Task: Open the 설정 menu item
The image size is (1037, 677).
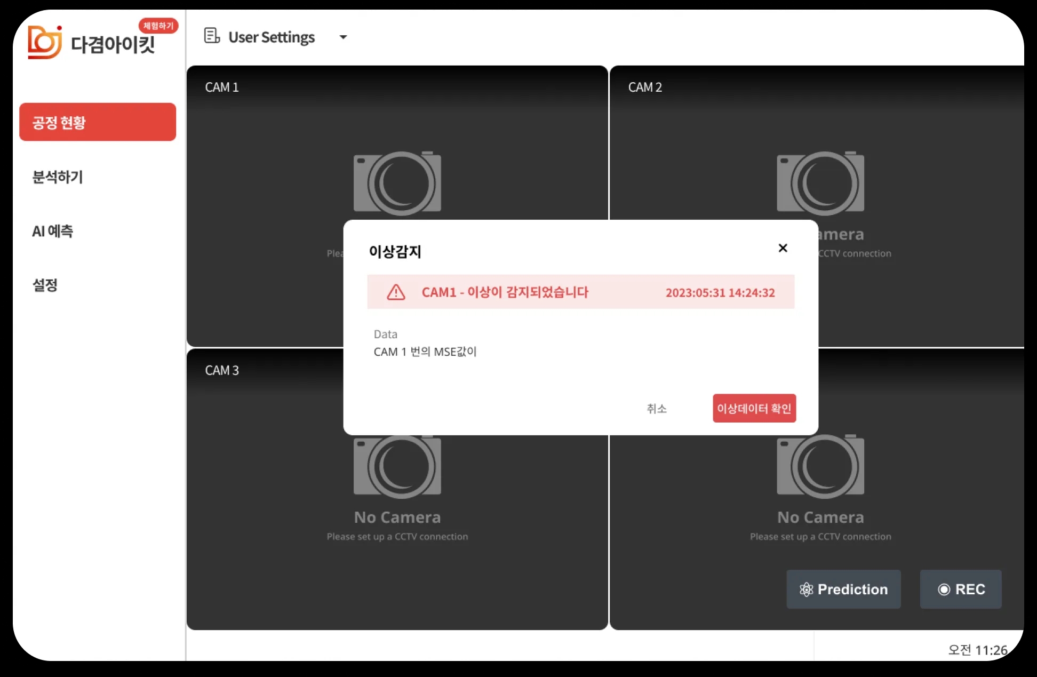Action: coord(45,285)
